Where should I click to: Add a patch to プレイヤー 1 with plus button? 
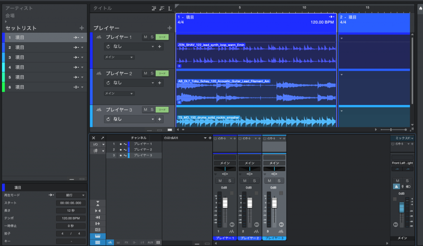coord(160,47)
